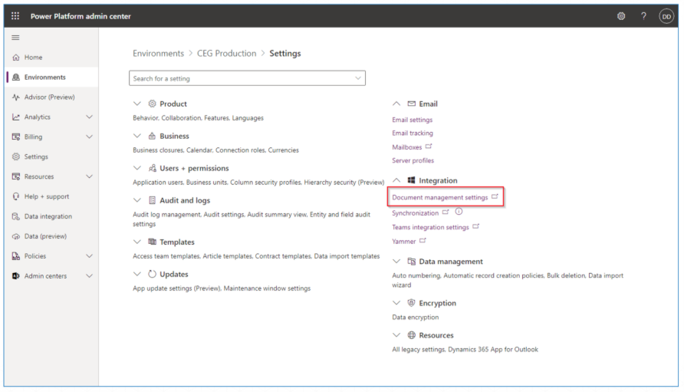The height and width of the screenshot is (392, 684).
Task: Expand the Analytics sidebar chevron
Action: tap(89, 117)
